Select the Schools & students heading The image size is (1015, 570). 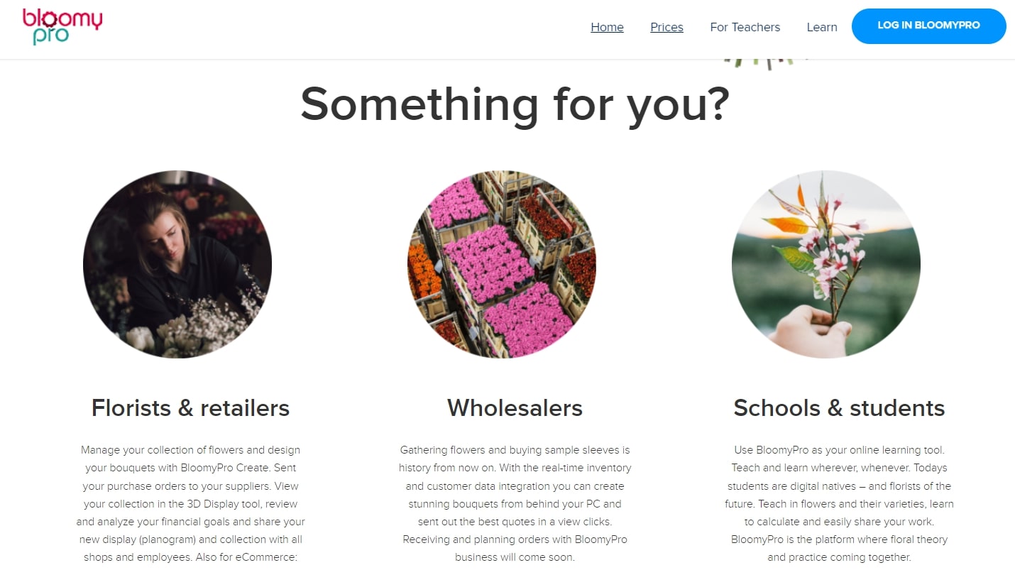point(839,408)
